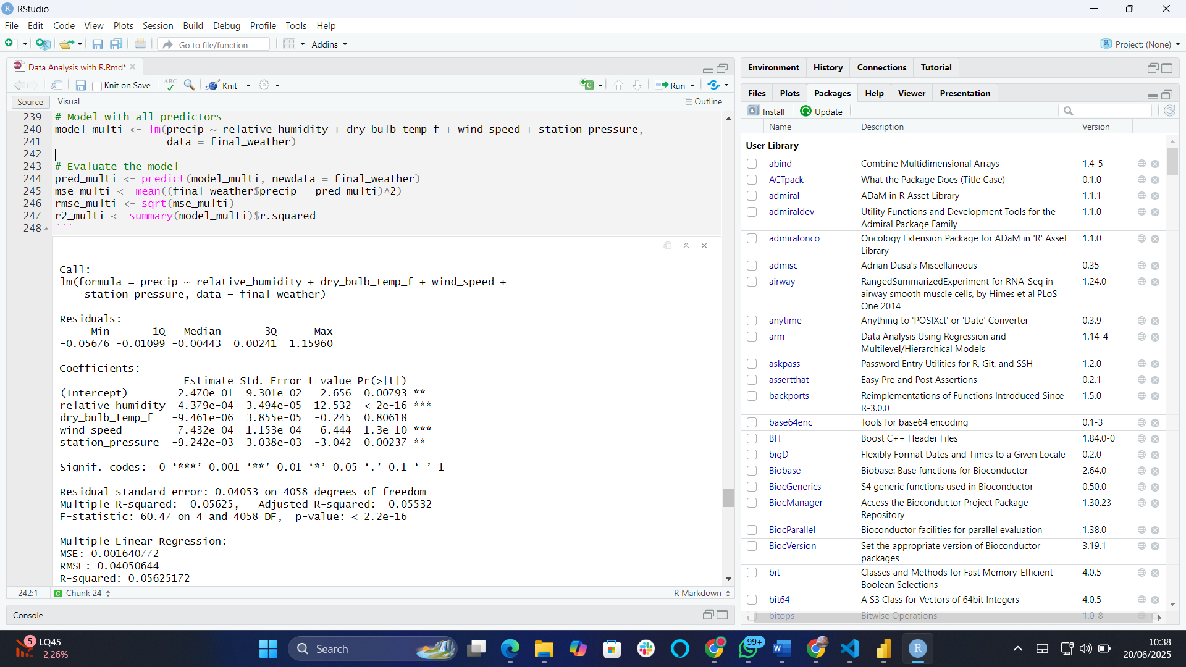Click the spell check icon
Viewport: 1186px width, 667px height.
170,85
